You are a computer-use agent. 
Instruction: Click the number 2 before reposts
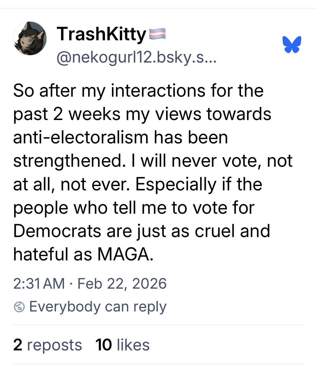coord(18,345)
